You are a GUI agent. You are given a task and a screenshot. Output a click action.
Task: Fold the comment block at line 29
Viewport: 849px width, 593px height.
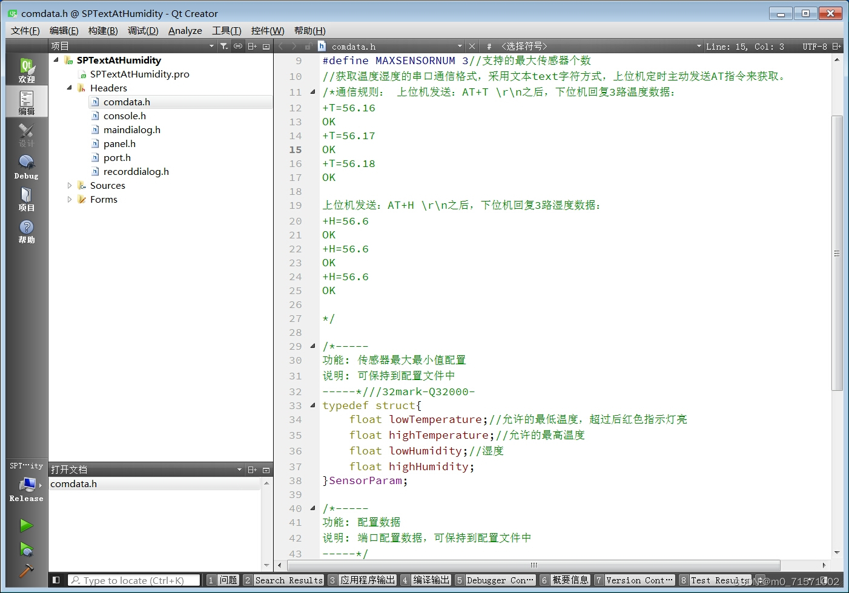pos(312,346)
